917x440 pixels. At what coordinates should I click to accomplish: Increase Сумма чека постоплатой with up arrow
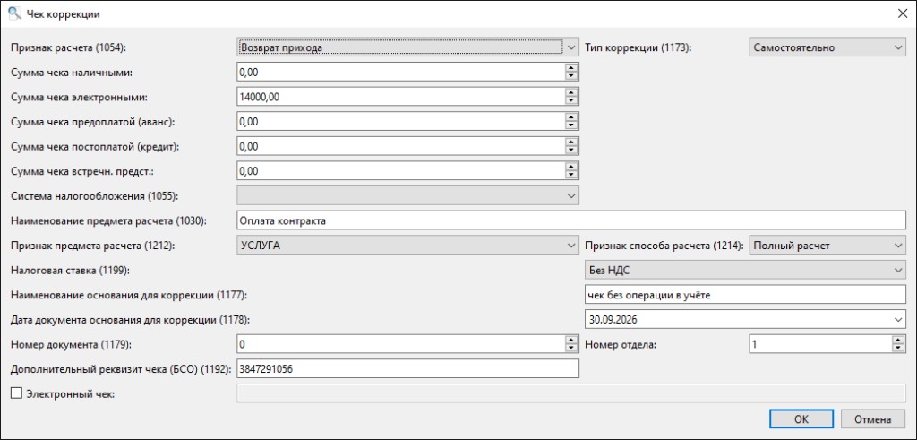click(572, 142)
